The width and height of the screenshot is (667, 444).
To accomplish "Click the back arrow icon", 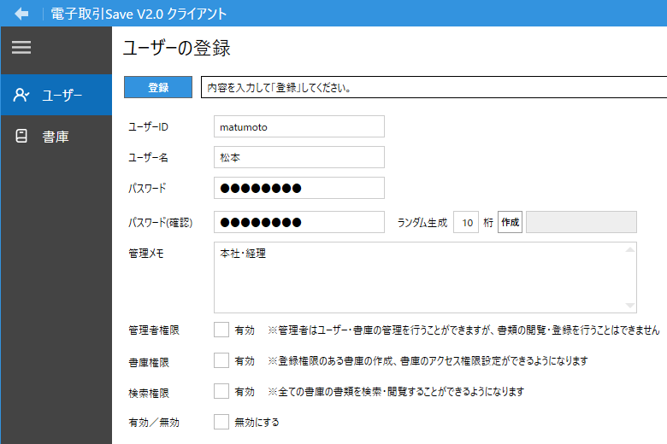I will 21,14.
